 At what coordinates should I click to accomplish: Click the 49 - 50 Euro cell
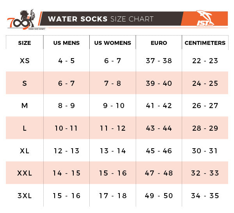click(x=159, y=196)
